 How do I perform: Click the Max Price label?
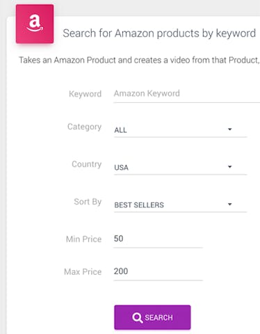click(x=83, y=272)
